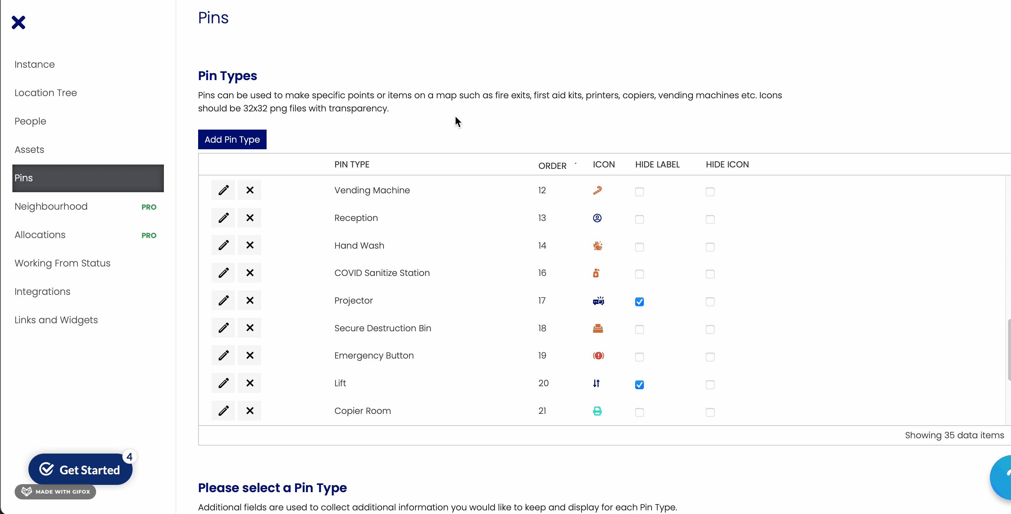Click the COVID Sanitize Station bottle icon
Viewport: 1011px width, 514px height.
click(x=596, y=273)
